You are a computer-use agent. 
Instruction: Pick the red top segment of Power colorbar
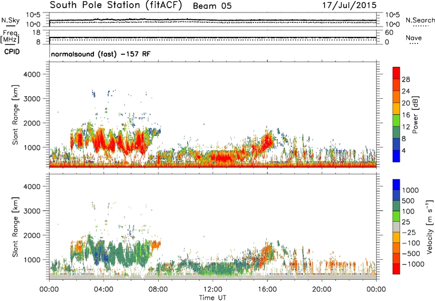pos(396,73)
